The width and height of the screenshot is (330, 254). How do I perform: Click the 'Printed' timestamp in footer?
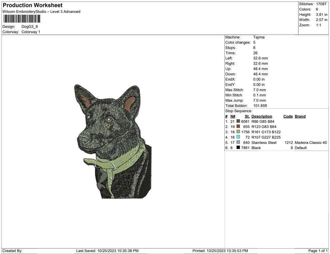(x=220, y=251)
